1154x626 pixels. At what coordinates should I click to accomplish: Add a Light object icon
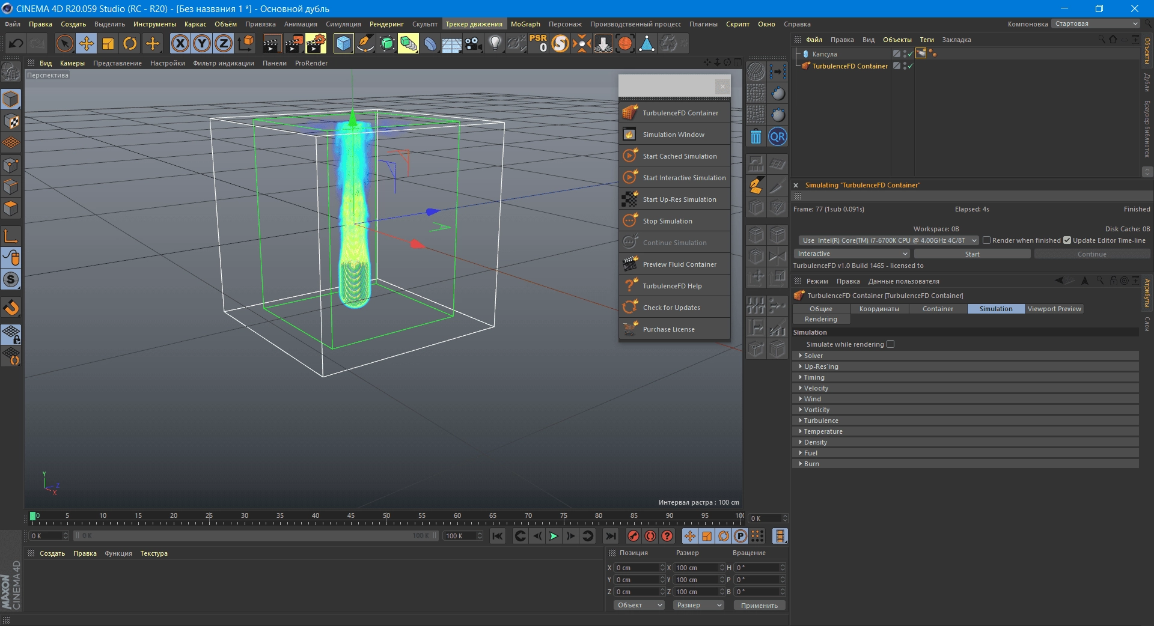point(495,43)
